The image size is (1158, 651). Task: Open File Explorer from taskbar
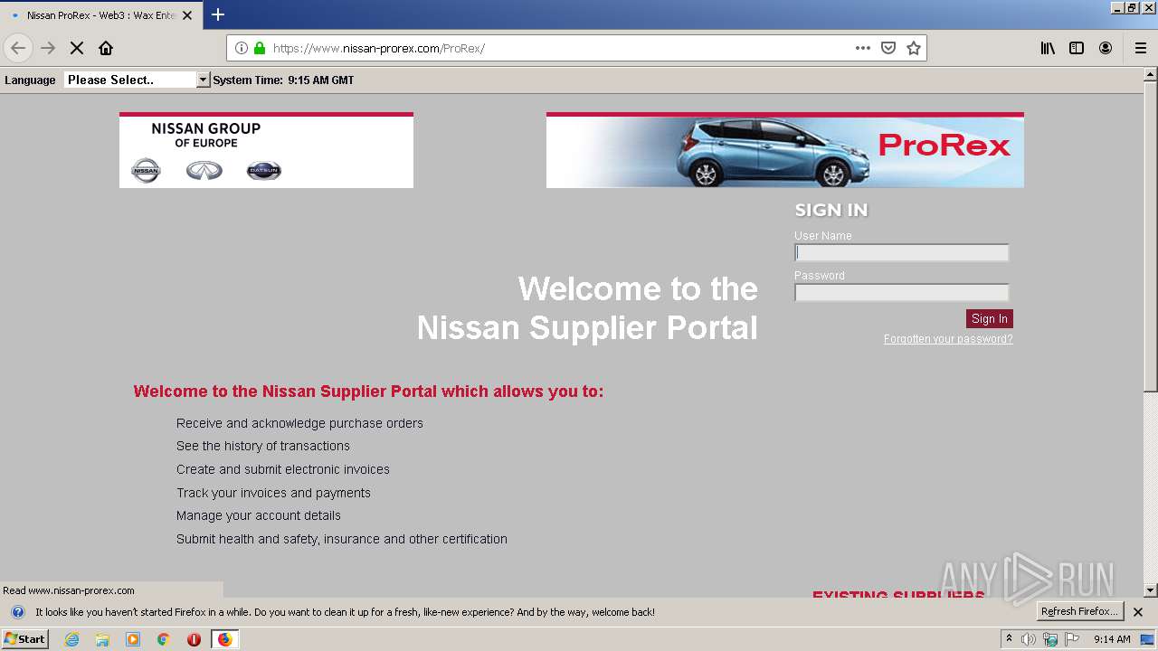[x=102, y=639]
